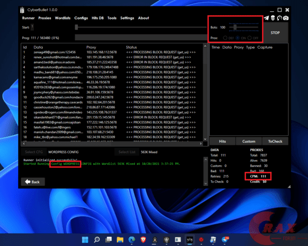The image size is (308, 246).
Task: Open the red gear app on taskbar
Action: coord(201,240)
